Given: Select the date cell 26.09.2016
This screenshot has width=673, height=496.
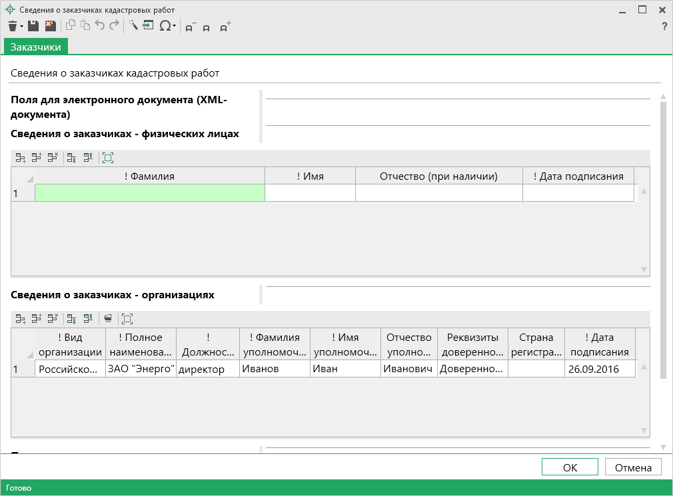Looking at the screenshot, I should click(599, 369).
